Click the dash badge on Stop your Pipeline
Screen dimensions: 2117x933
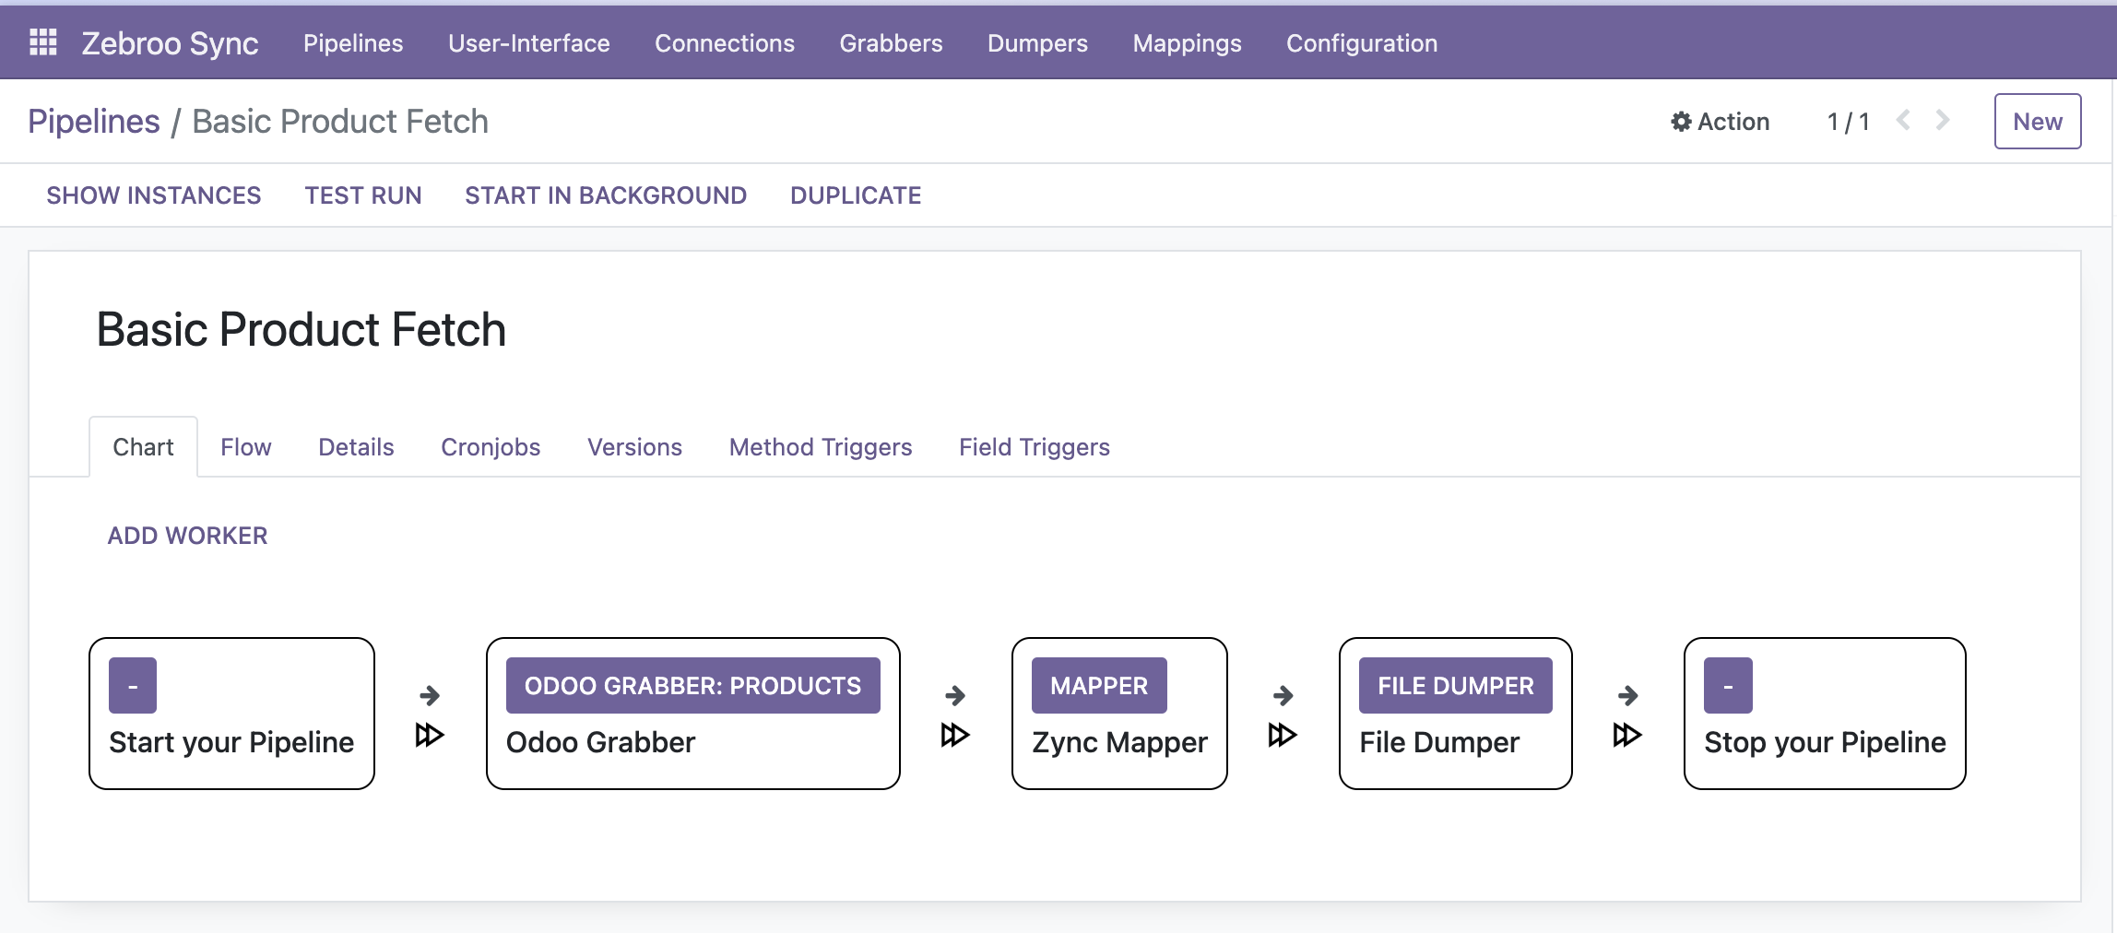coord(1728,685)
